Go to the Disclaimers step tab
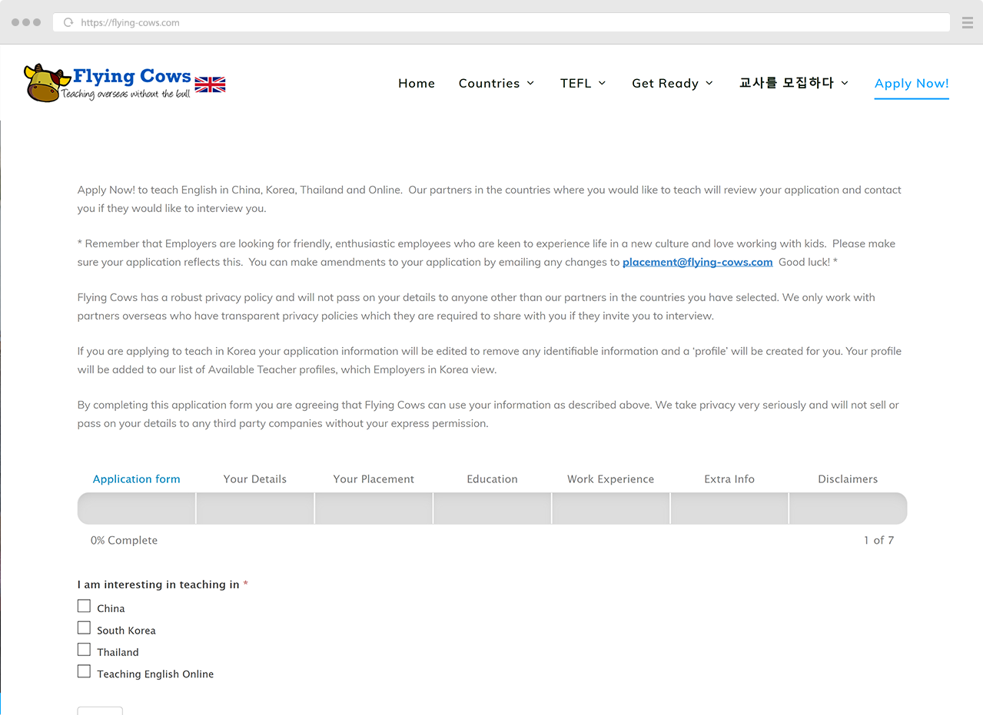Viewport: 983px width, 715px height. (848, 479)
